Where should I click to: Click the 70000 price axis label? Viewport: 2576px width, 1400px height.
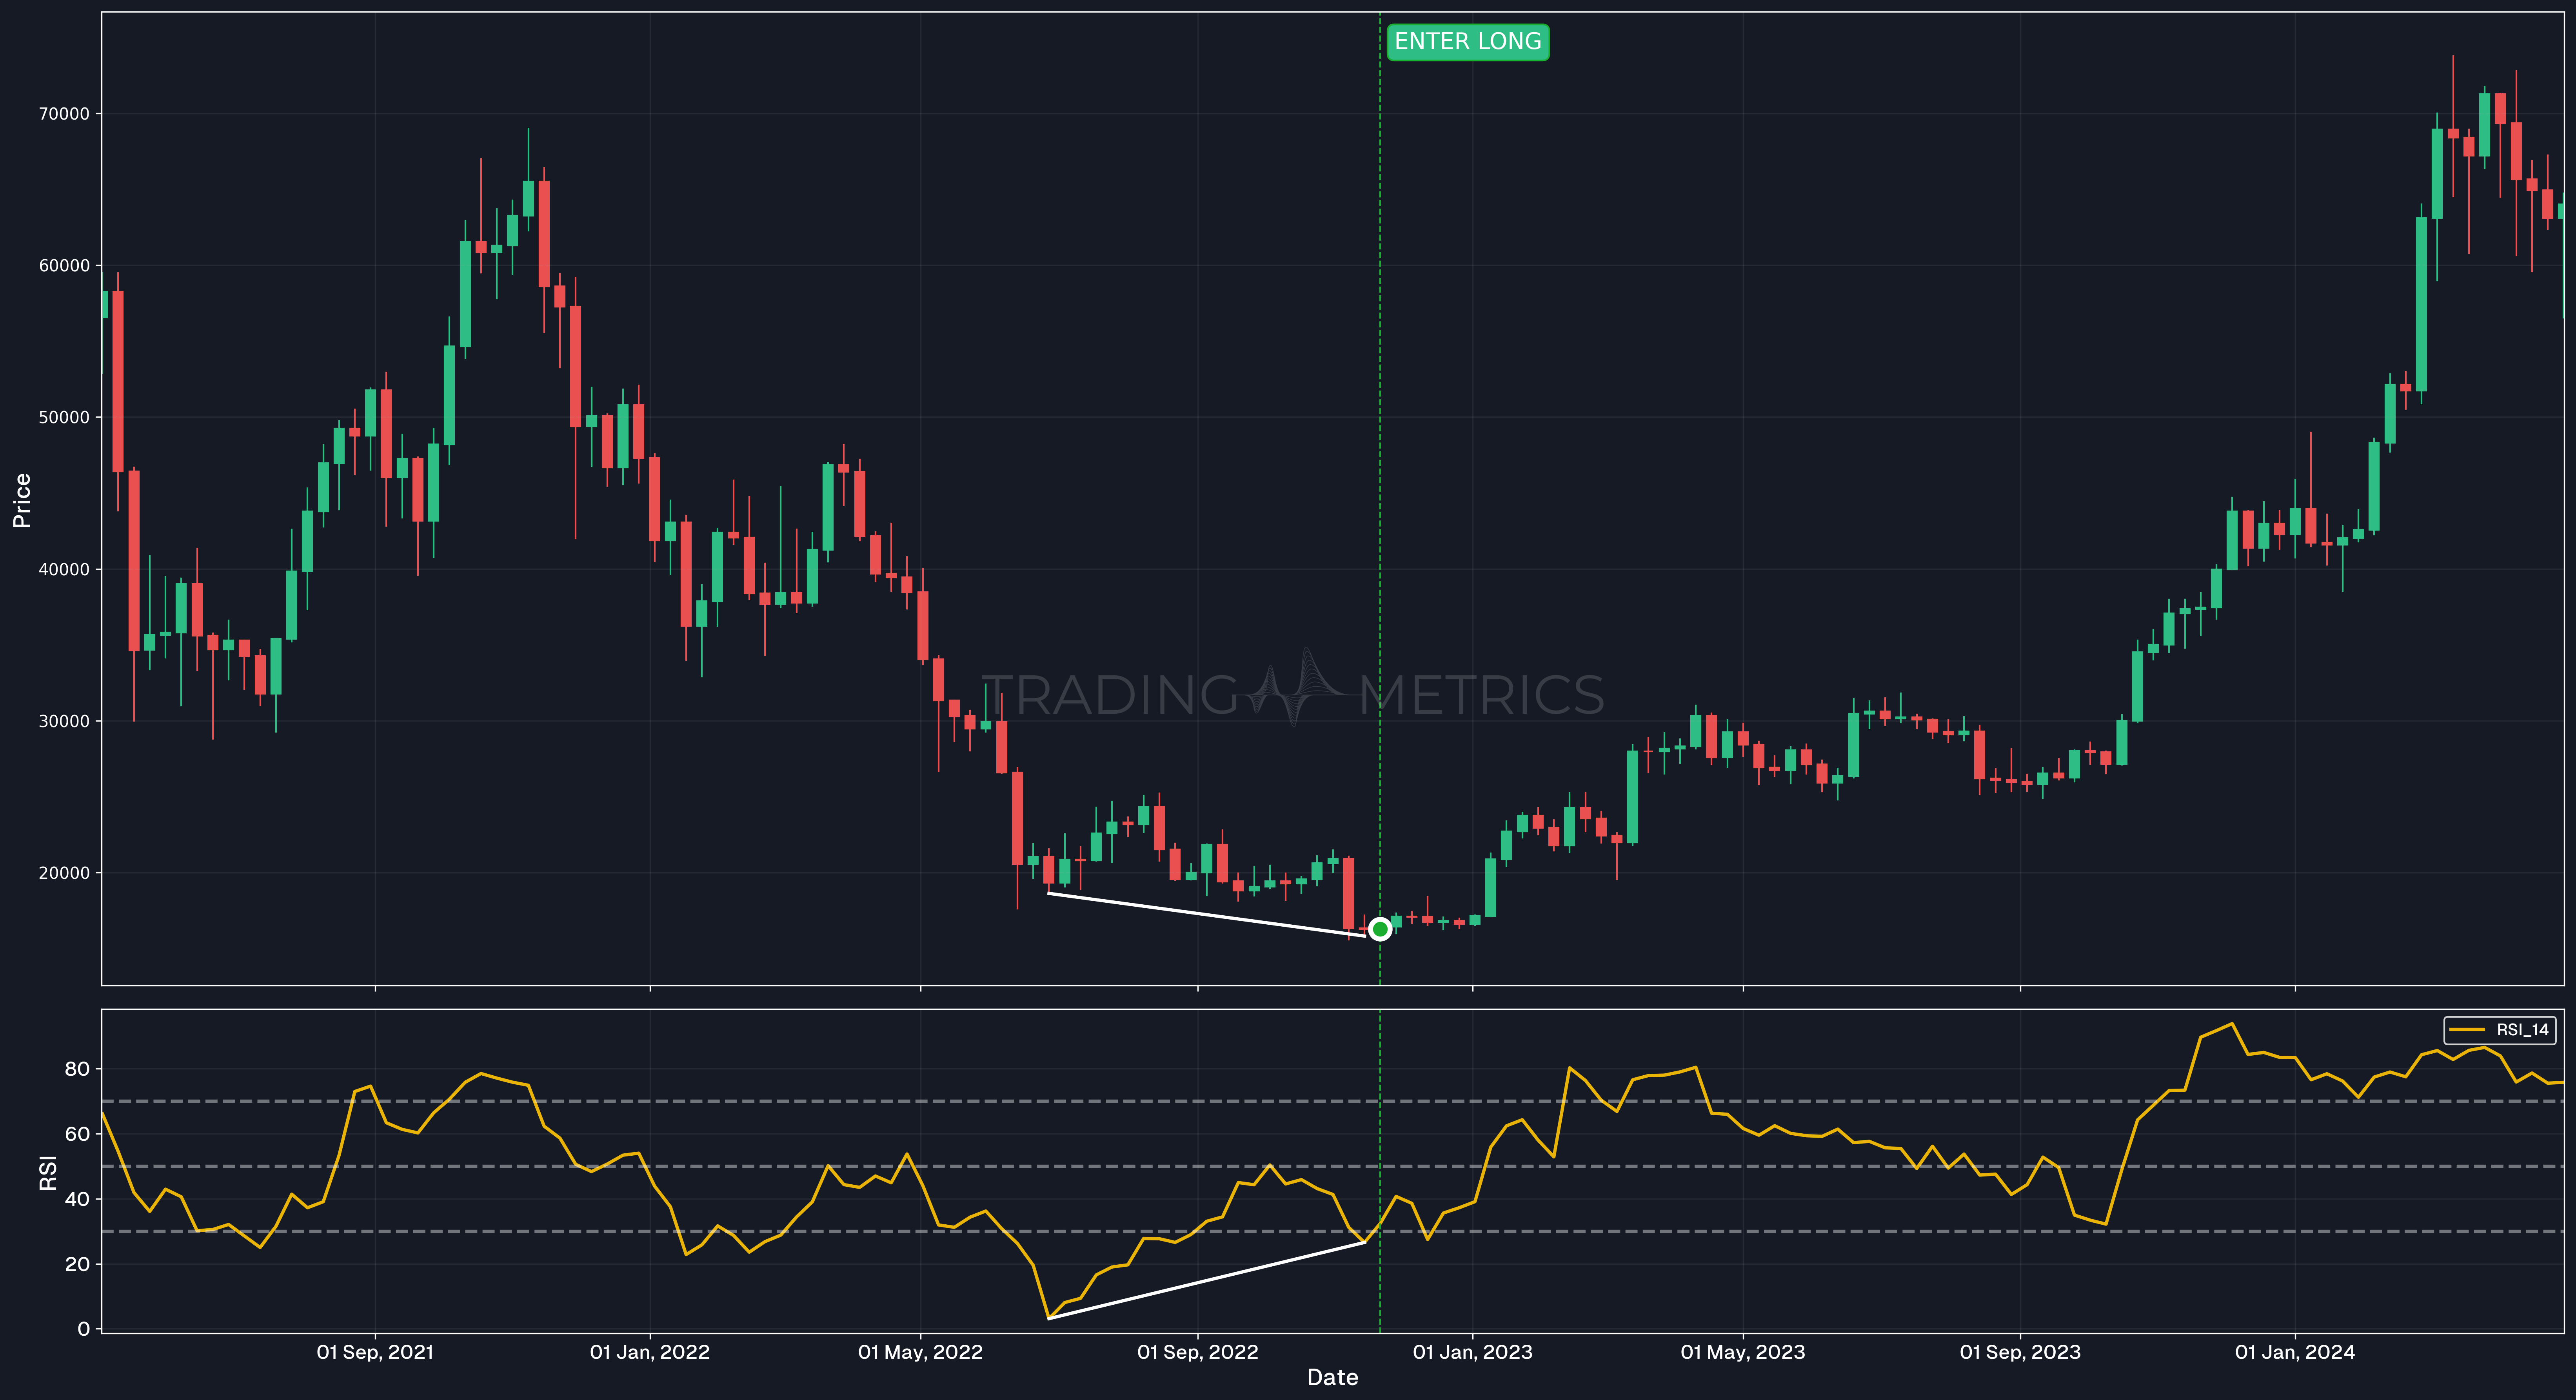[64, 114]
